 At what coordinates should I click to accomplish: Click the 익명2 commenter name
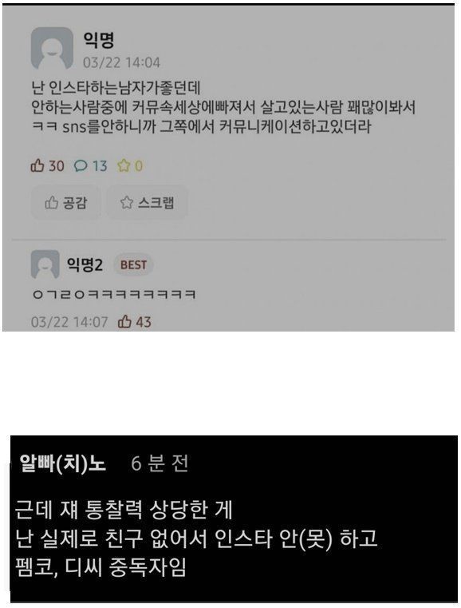pyautogui.click(x=85, y=264)
